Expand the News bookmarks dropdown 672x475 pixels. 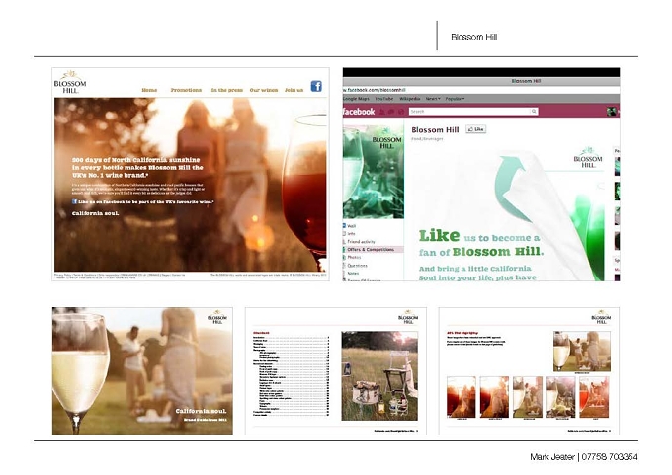pos(433,99)
